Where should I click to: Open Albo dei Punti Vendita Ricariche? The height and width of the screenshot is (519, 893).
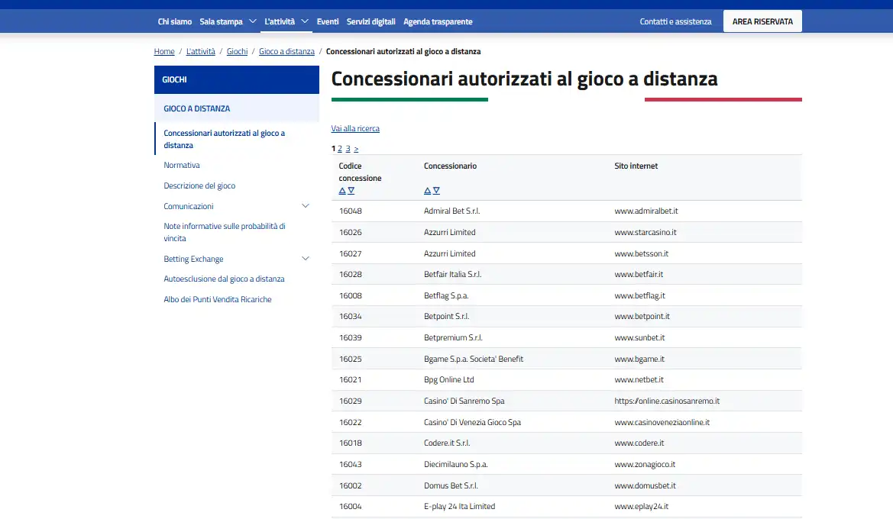(x=218, y=299)
